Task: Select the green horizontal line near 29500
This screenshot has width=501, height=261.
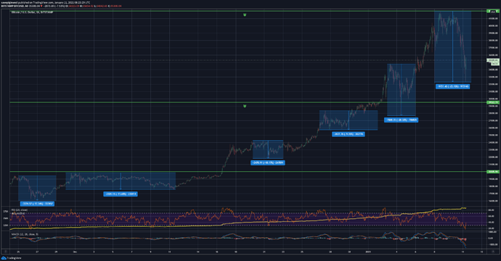Action: (x=248, y=102)
